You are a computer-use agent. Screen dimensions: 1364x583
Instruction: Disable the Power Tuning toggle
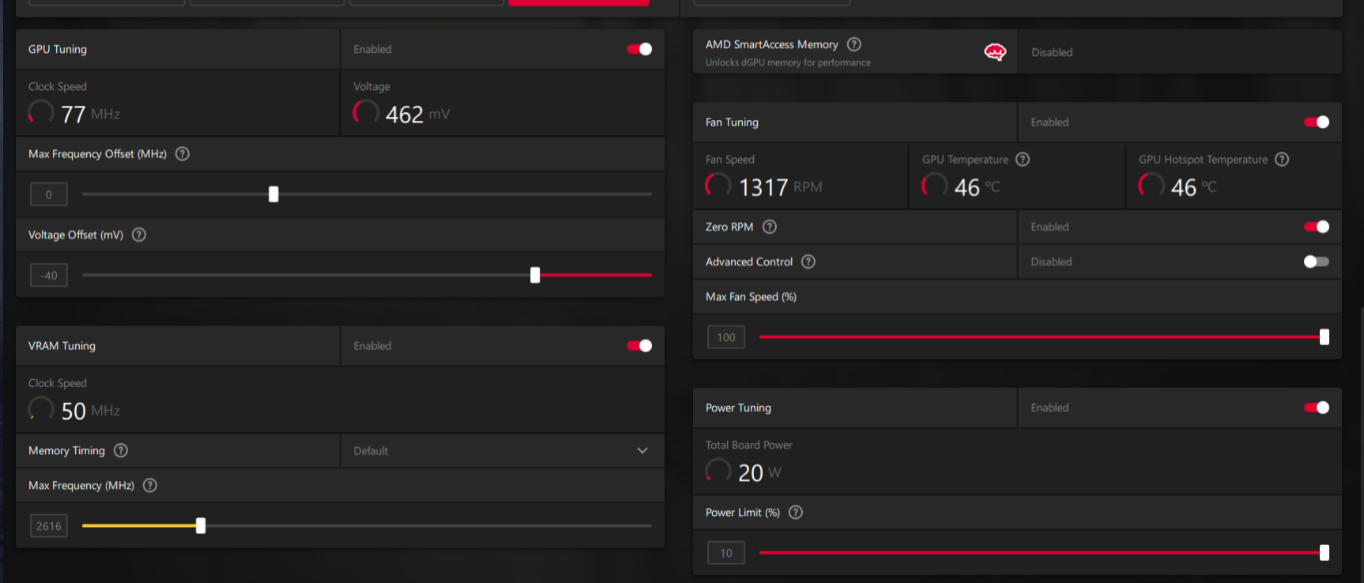coord(1317,408)
